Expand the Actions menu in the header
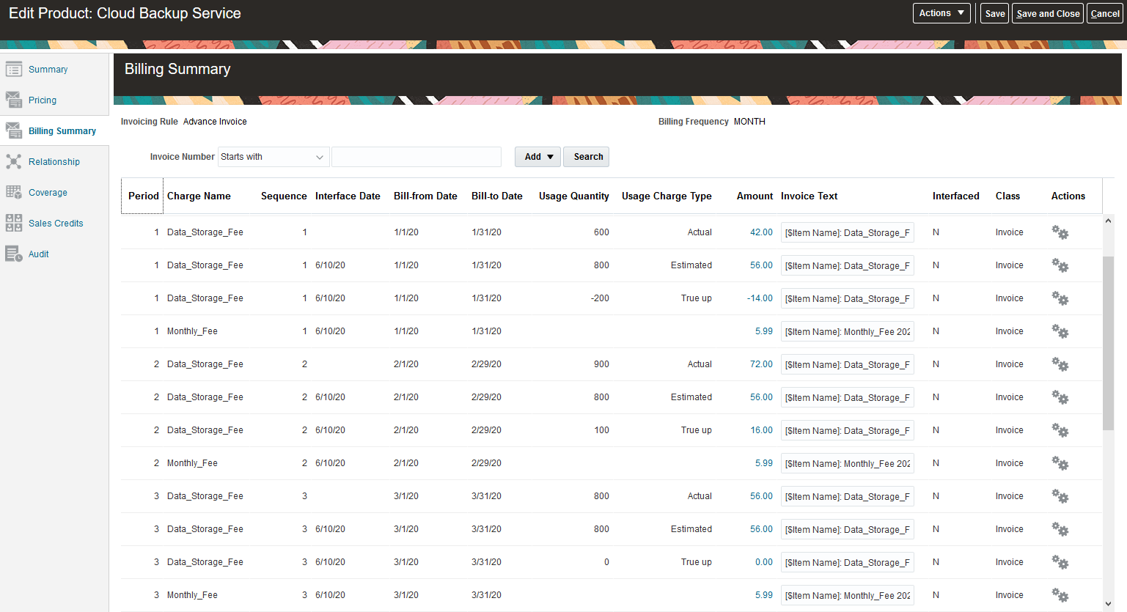Image resolution: width=1127 pixels, height=612 pixels. click(x=941, y=13)
